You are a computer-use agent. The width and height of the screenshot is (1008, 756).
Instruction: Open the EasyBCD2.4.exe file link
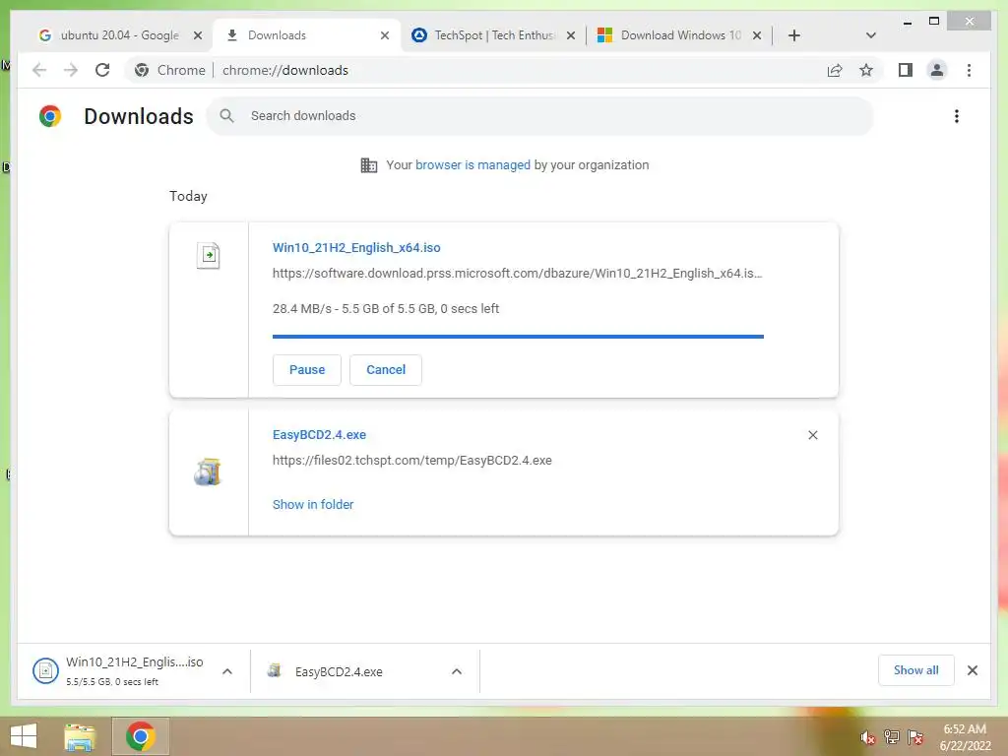pyautogui.click(x=319, y=434)
